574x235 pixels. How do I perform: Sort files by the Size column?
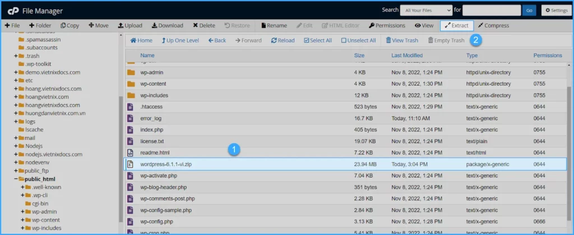tap(359, 55)
